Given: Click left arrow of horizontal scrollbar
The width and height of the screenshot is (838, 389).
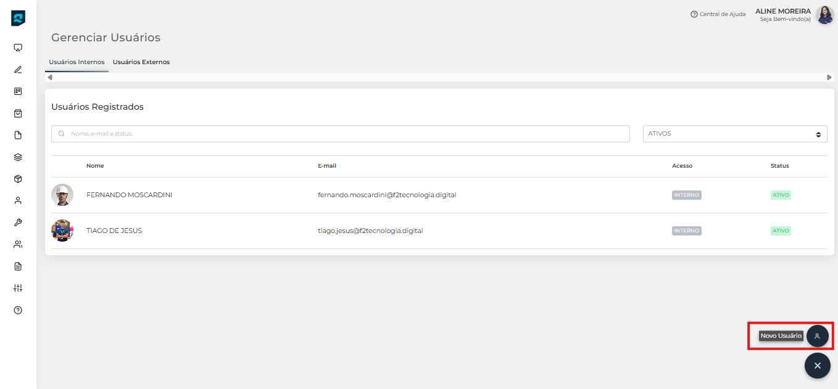Looking at the screenshot, I should tap(50, 77).
